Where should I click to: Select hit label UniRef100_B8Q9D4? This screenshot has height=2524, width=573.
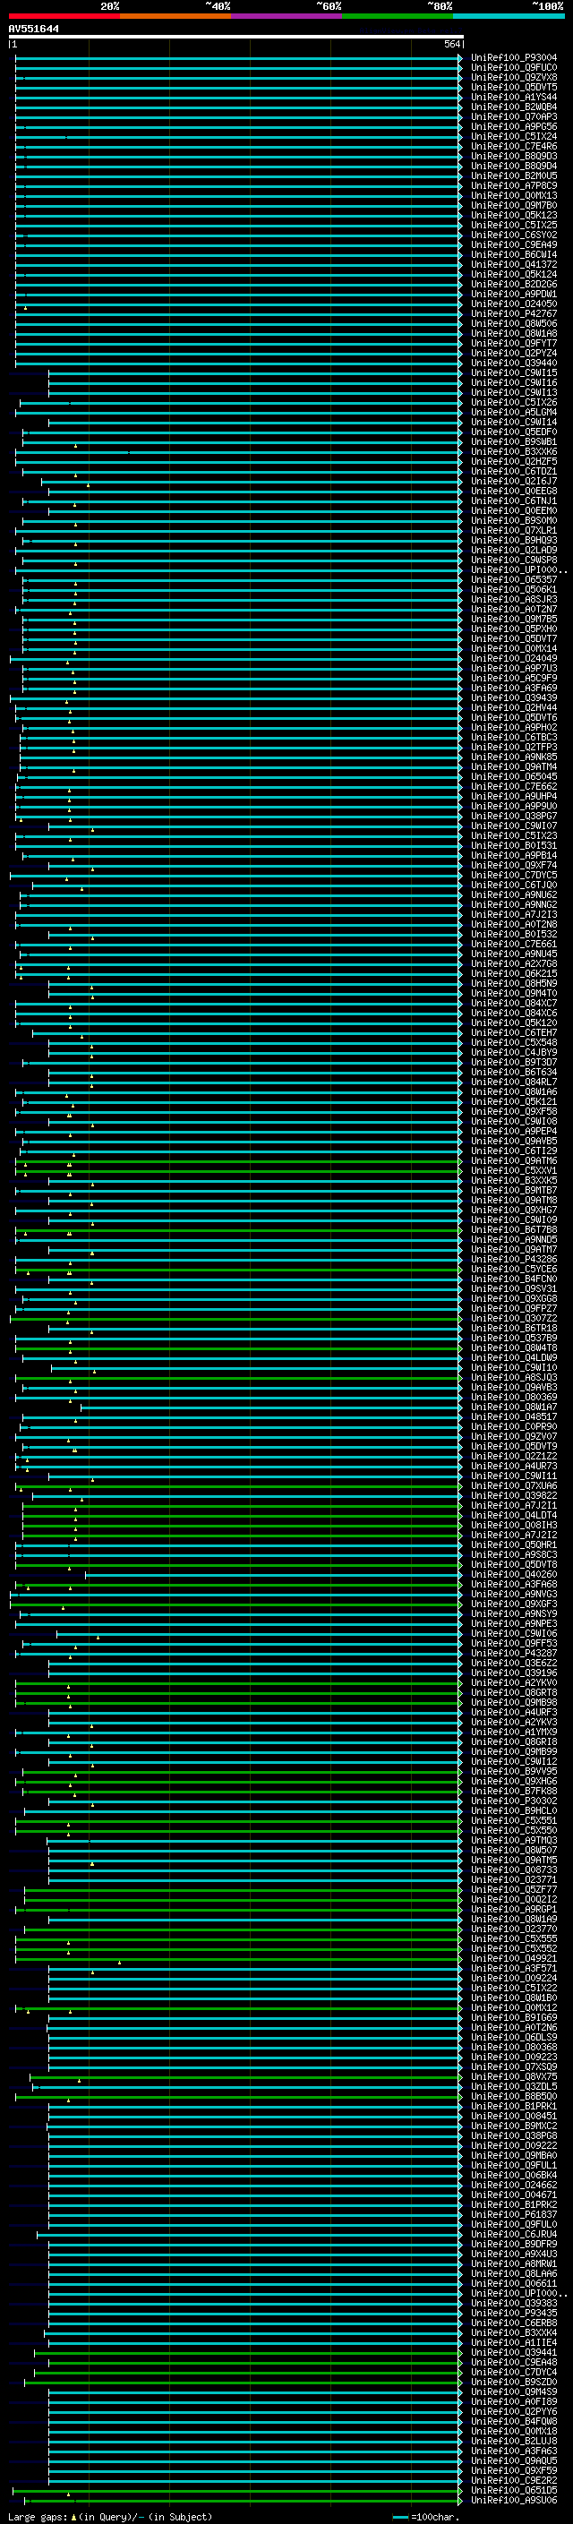tap(514, 166)
